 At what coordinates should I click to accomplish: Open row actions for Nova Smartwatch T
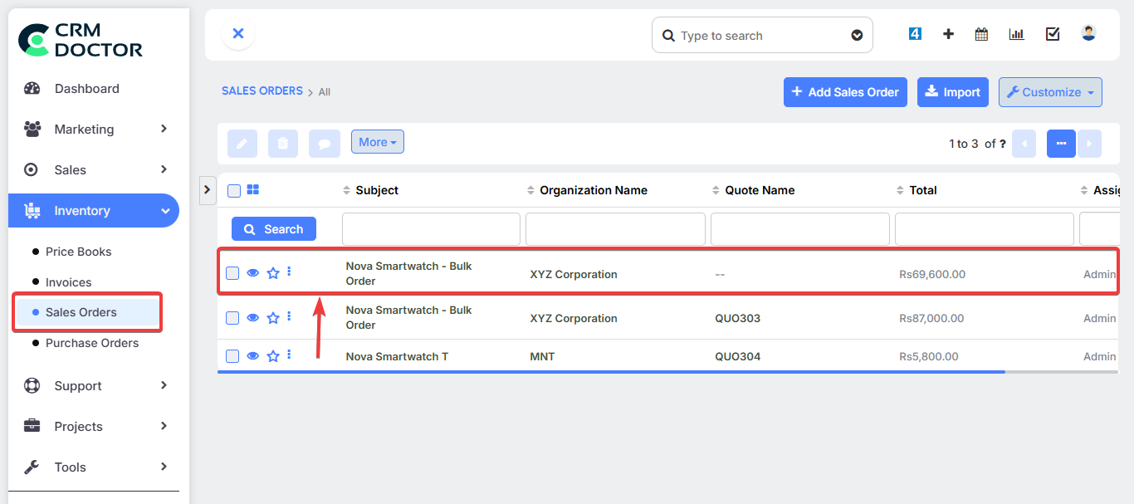coord(289,355)
